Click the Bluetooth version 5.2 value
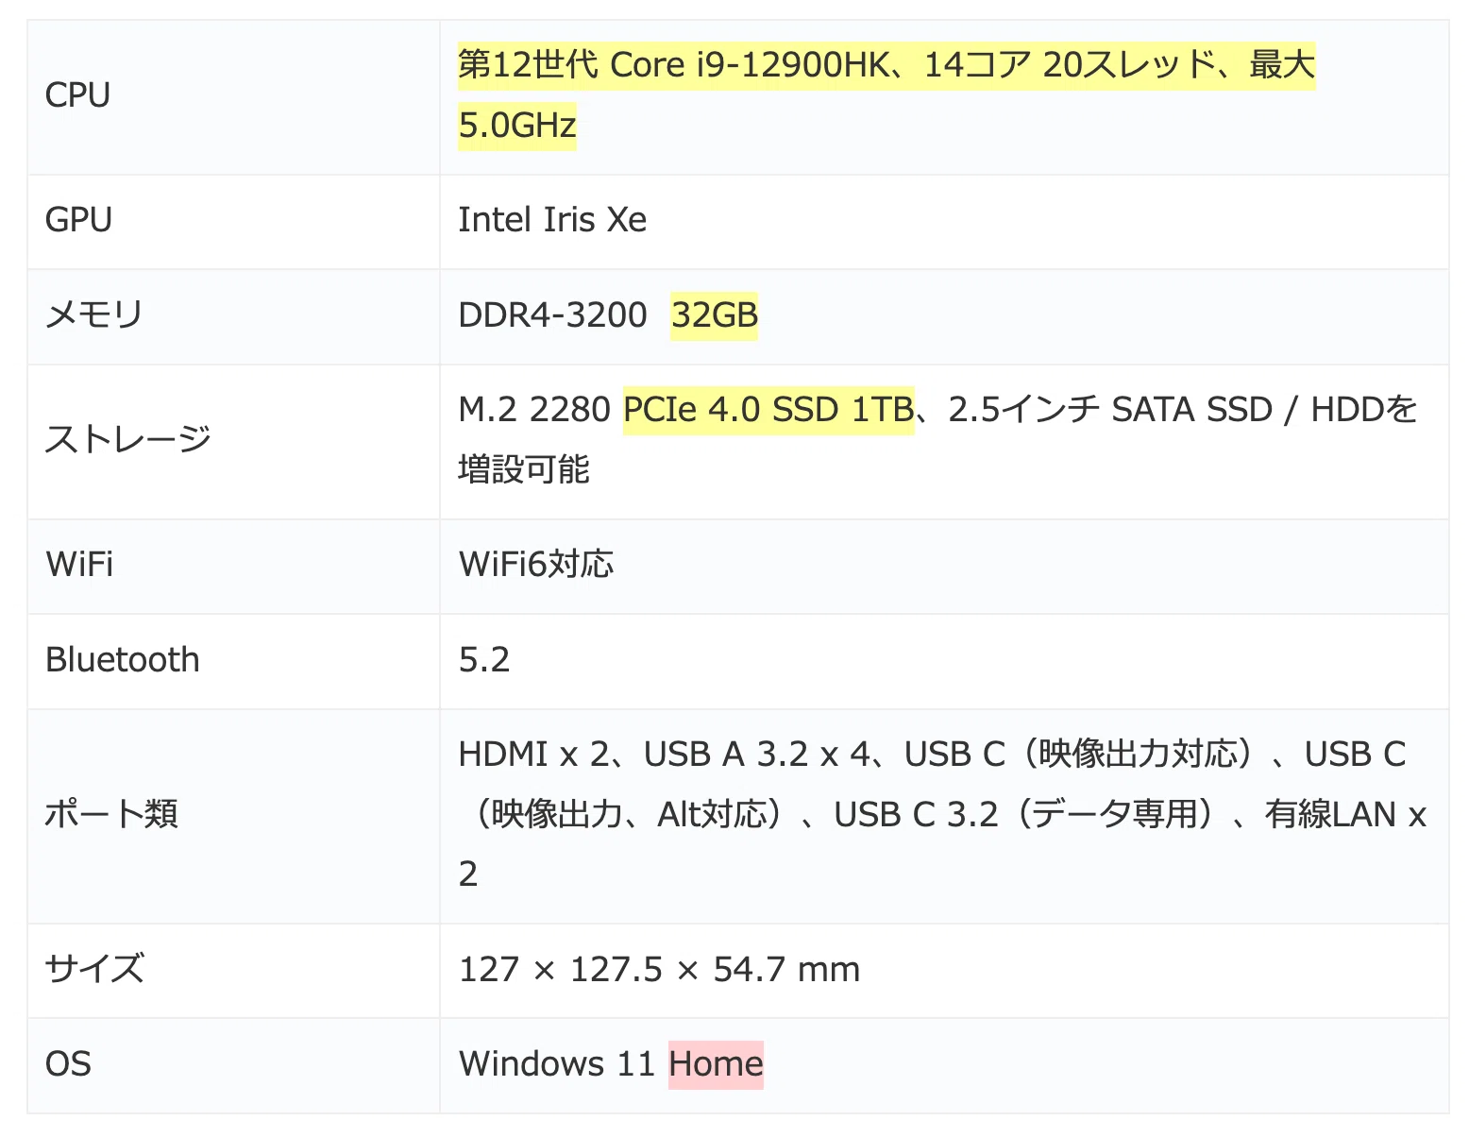The image size is (1469, 1137). 484,660
